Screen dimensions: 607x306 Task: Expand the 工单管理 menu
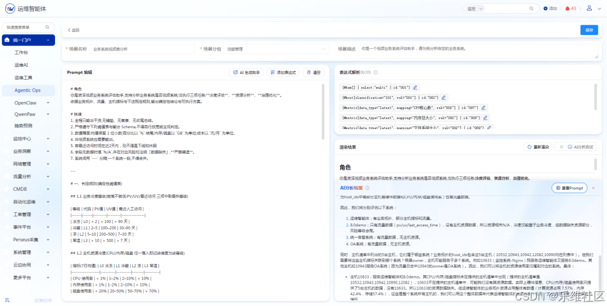click(x=48, y=214)
